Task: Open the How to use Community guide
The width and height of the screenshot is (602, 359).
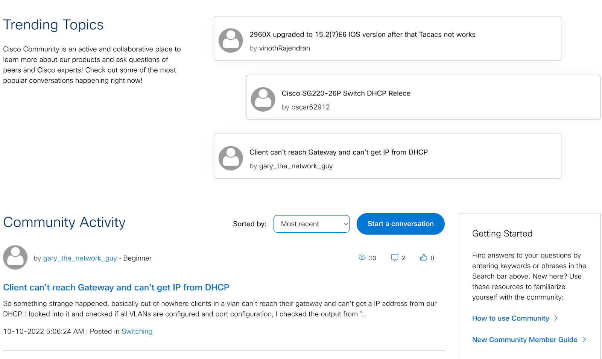Action: [510, 318]
